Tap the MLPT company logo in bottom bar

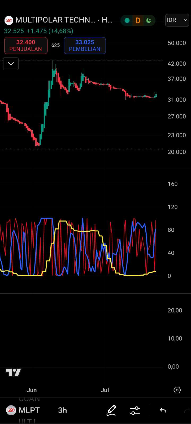point(11,410)
